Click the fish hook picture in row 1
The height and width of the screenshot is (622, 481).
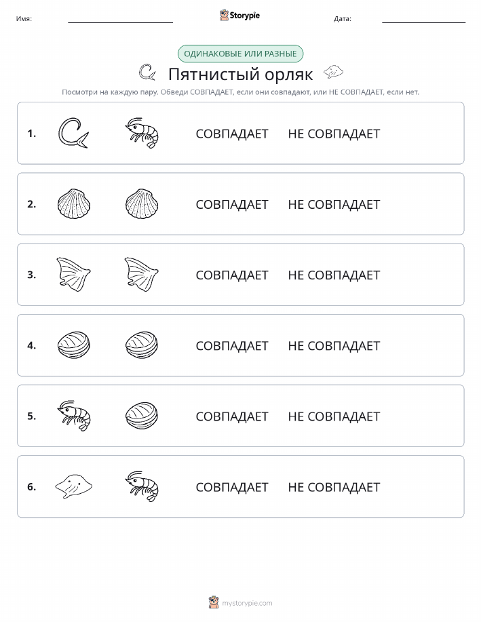click(73, 133)
